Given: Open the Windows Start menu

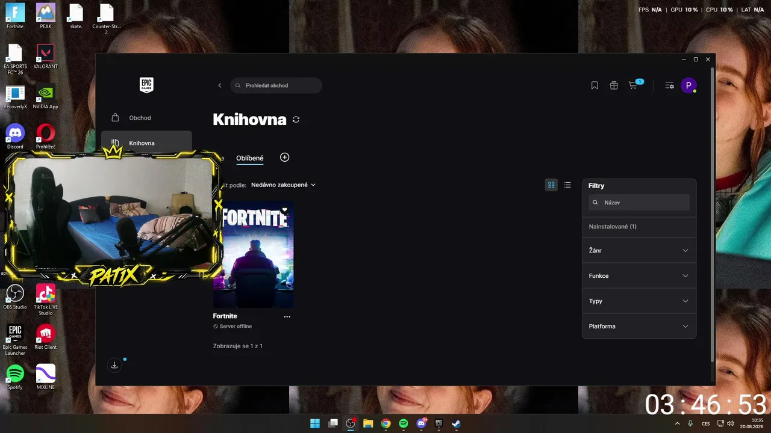Looking at the screenshot, I should (x=315, y=423).
